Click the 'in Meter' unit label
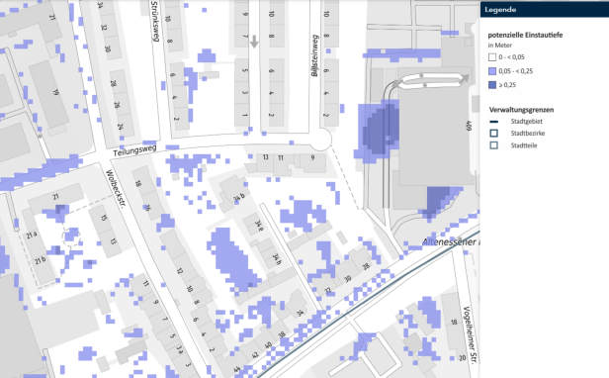The image size is (609, 378). (500, 46)
